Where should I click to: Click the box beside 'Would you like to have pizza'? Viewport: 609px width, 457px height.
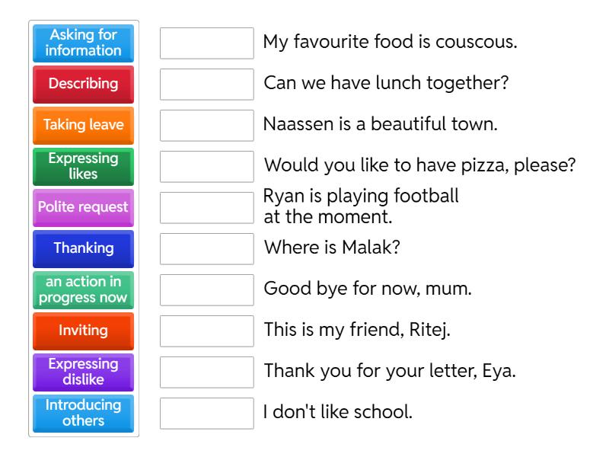(x=207, y=167)
